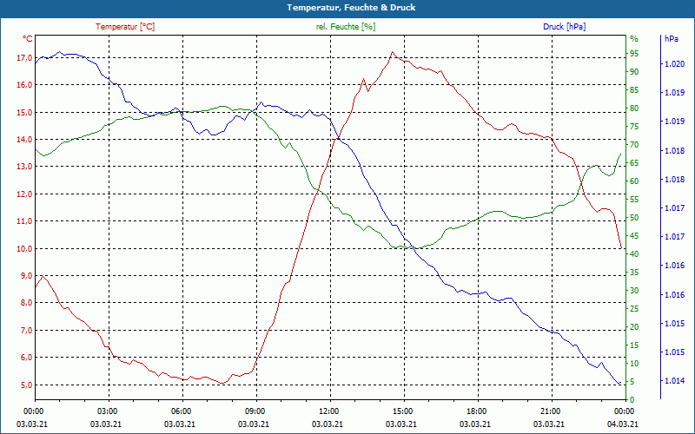Click green humidity axis value "55"
695x434 pixels.
[634, 200]
